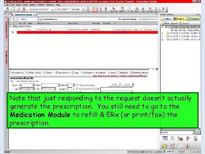The width and height of the screenshot is (205, 154).
Task: Toggle the Stop date checkbox
Action: click(x=42, y=89)
